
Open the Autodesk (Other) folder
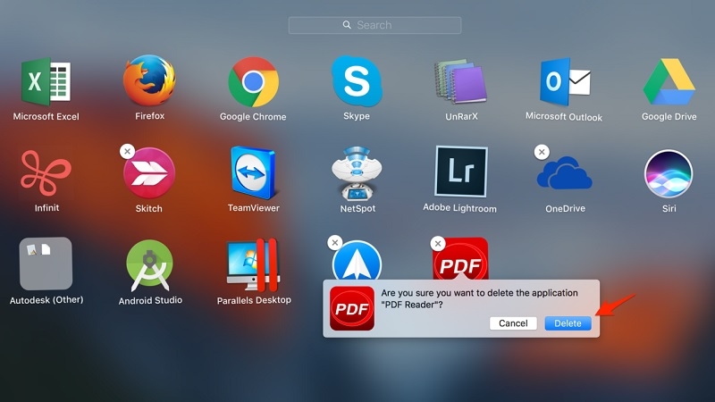click(46, 264)
